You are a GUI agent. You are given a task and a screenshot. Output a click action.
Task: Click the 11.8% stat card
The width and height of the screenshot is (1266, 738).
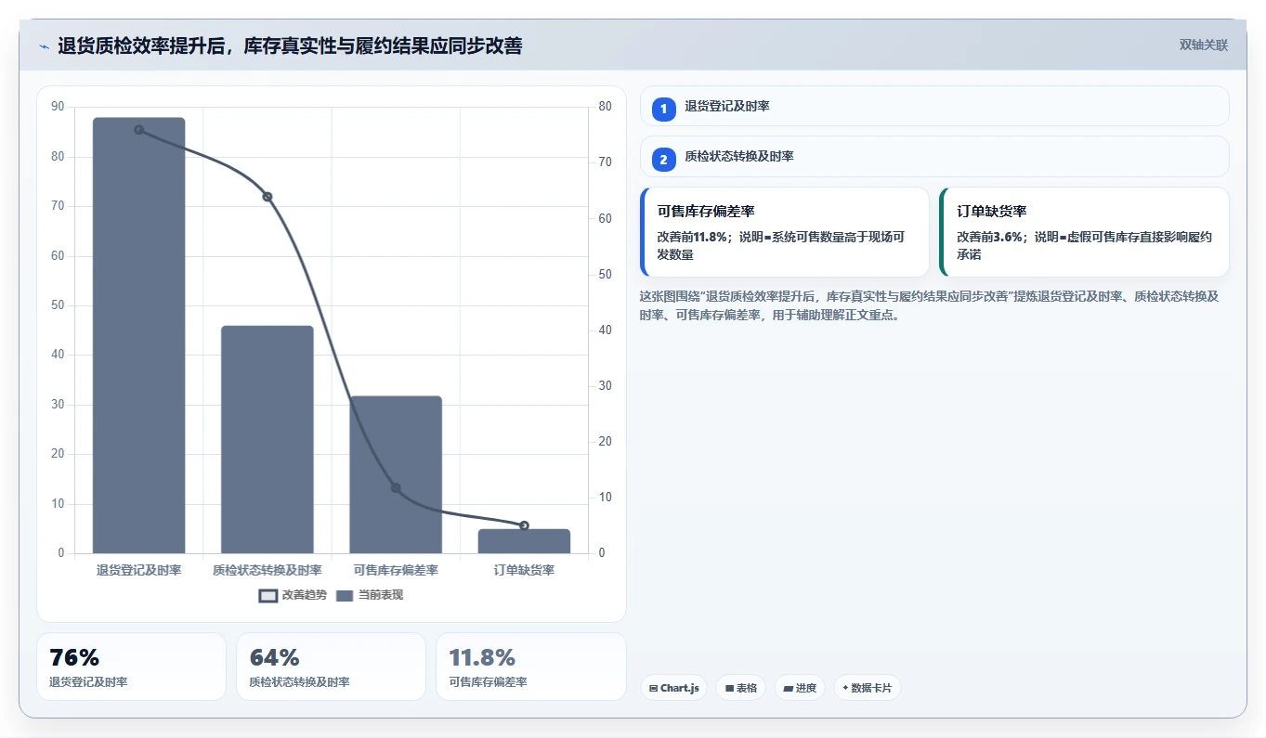pos(531,667)
